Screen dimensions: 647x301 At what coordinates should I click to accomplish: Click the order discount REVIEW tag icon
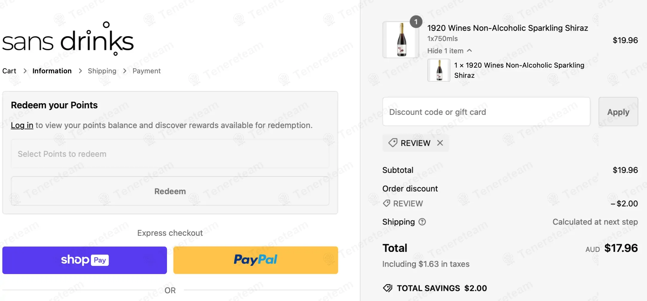pos(386,203)
